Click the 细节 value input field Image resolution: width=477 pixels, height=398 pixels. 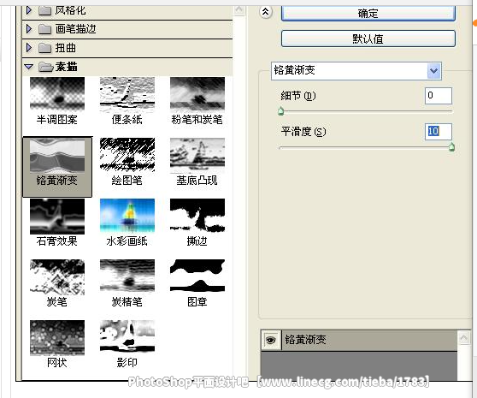(x=438, y=96)
